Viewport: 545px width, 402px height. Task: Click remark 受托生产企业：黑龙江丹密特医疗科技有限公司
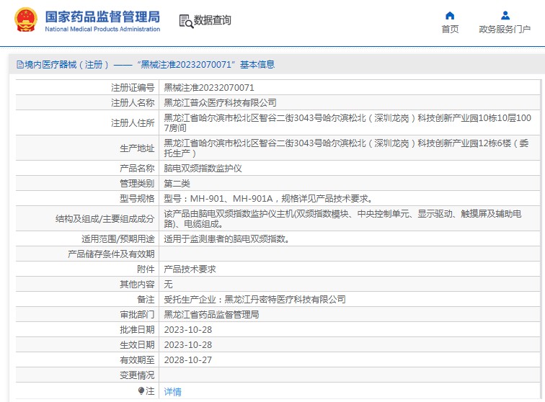pos(254,300)
